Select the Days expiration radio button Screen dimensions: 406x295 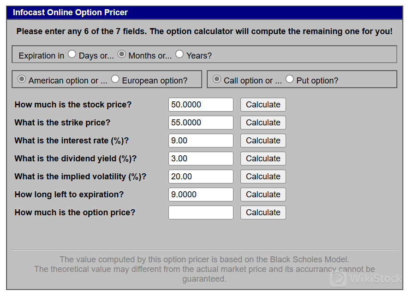point(72,54)
